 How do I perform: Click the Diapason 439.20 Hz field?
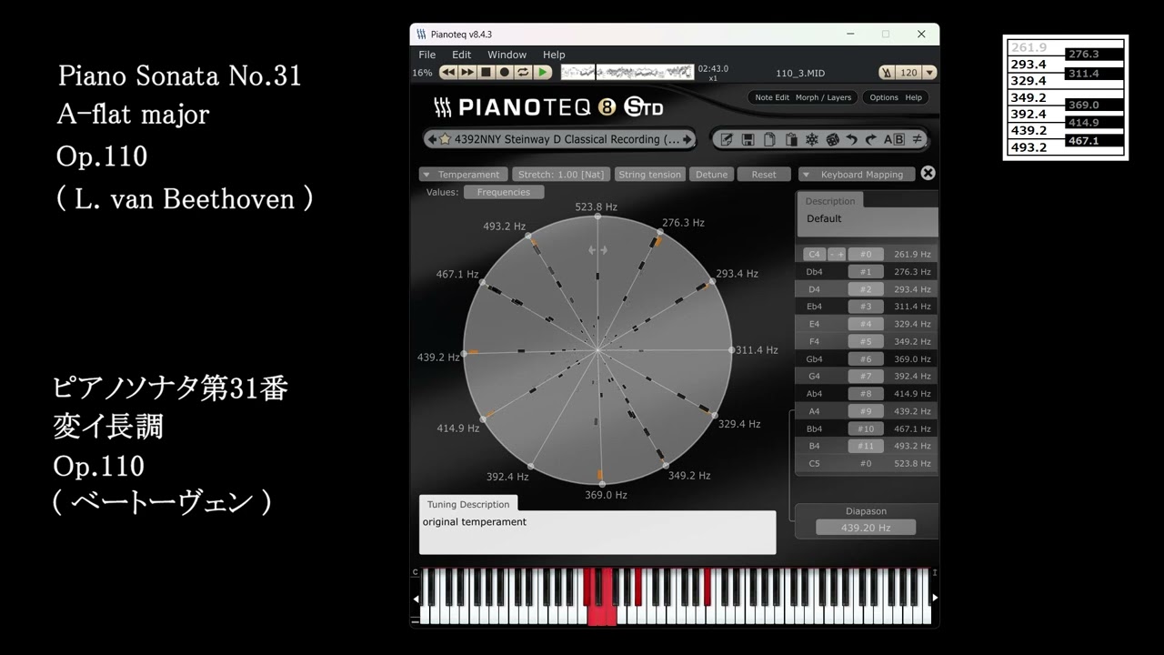pos(866,528)
